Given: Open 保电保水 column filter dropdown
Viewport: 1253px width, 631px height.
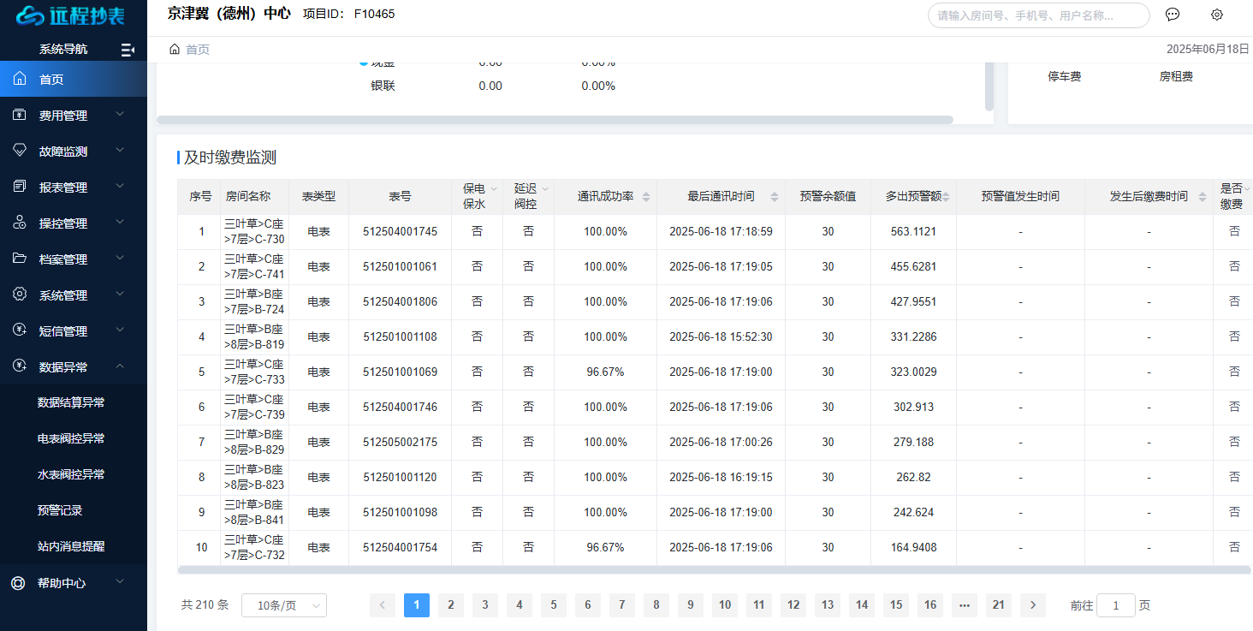Looking at the screenshot, I should [494, 189].
